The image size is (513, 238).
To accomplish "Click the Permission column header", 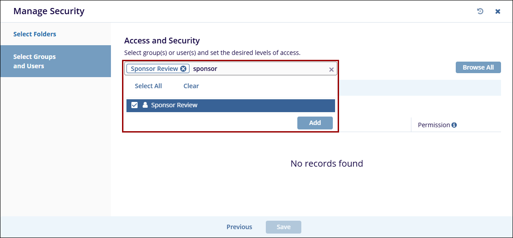I will 434,125.
